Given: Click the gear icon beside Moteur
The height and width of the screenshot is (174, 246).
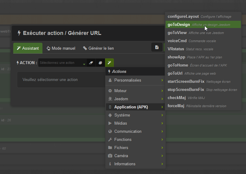Looking at the screenshot, I should (110, 91).
